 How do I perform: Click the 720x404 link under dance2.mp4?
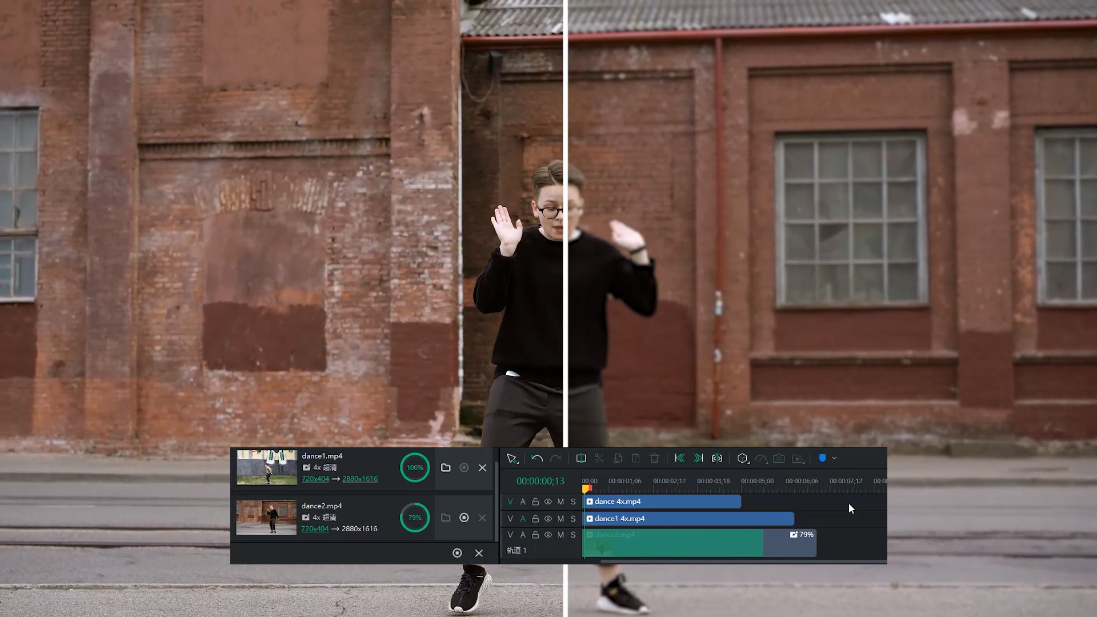pos(315,528)
